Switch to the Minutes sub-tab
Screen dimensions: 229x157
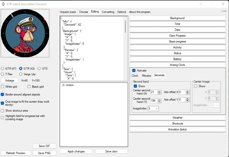point(146,76)
